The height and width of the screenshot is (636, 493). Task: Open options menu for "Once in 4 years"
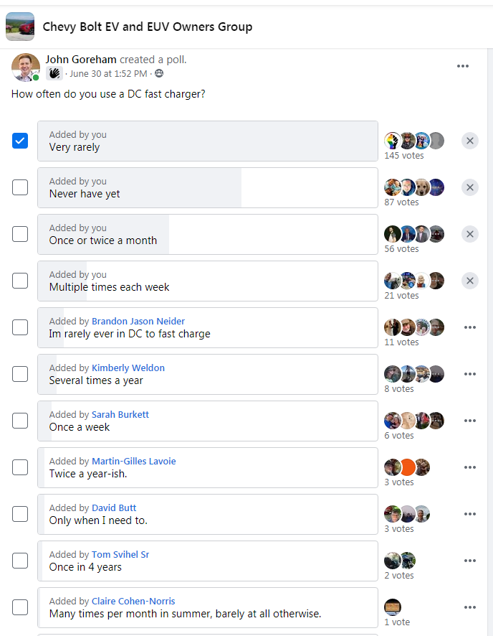click(x=470, y=561)
